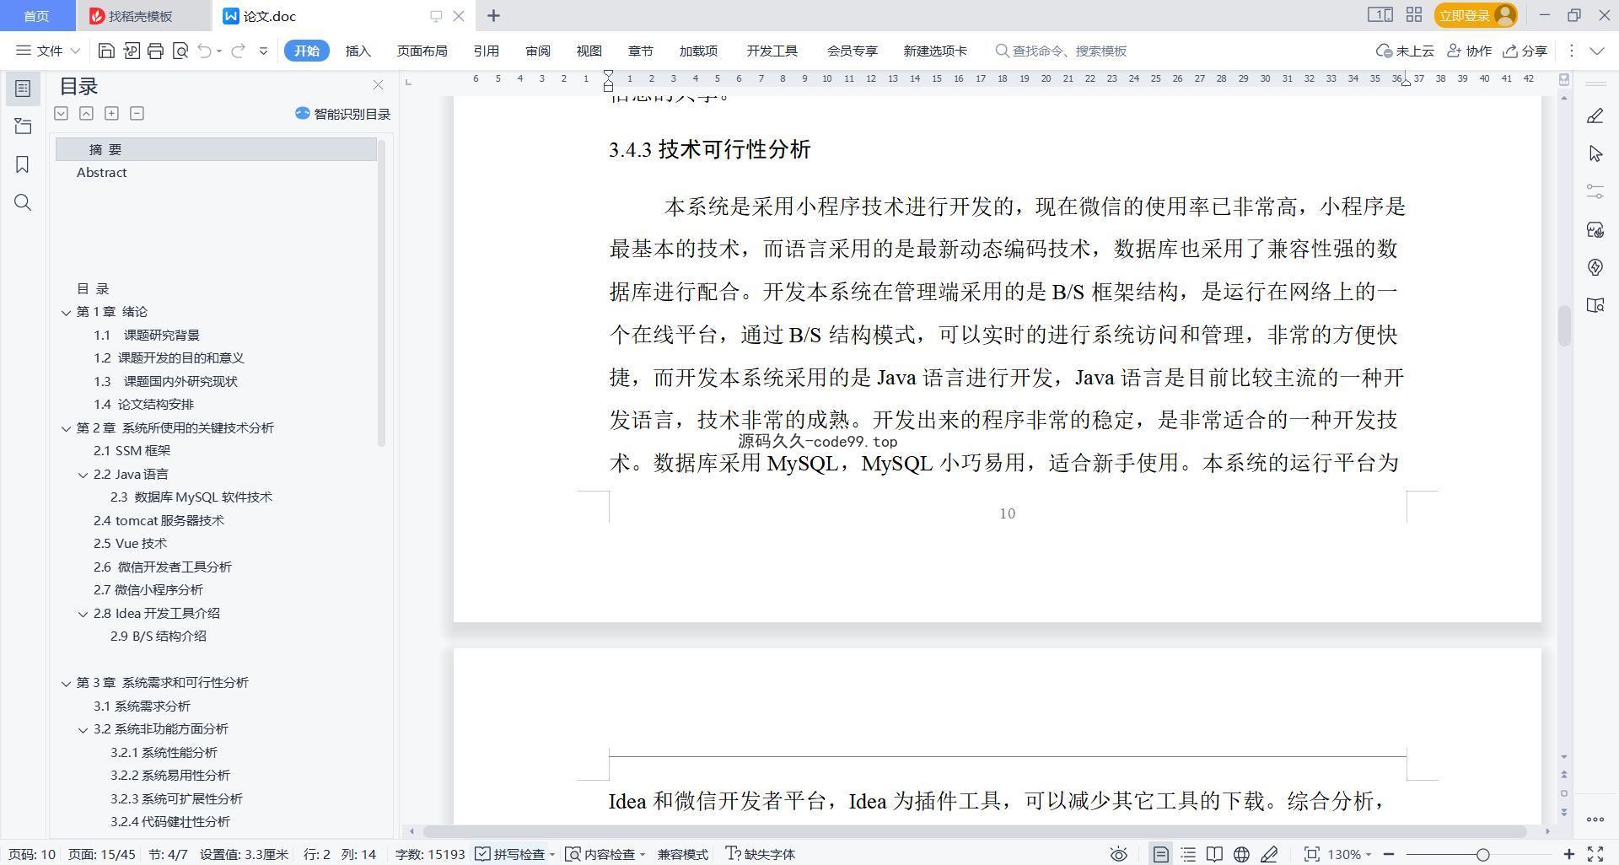Open the 开发工具 ribbon tab

coord(772,51)
